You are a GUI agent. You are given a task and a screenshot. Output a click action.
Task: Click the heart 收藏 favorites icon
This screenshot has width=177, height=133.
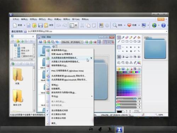(x=129, y=25)
